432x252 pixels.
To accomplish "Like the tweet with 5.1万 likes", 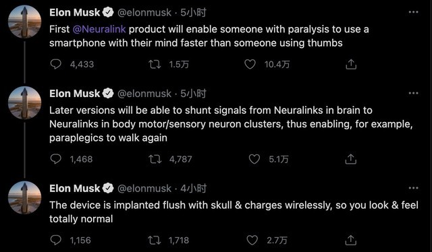I will click(254, 159).
